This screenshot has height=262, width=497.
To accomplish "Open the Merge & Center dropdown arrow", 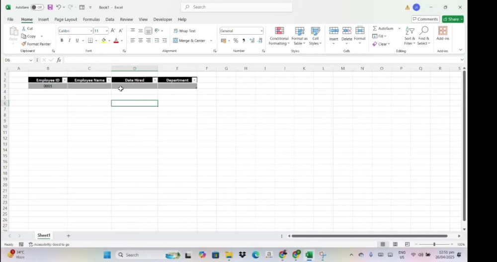I will [x=211, y=41].
